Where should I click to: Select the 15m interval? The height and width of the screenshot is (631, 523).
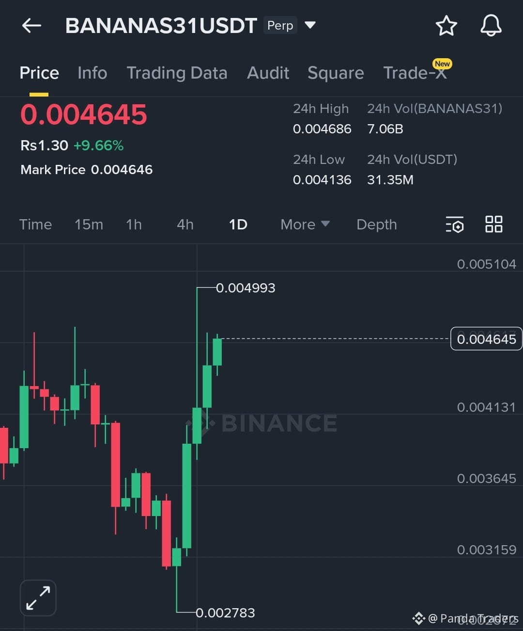(89, 225)
